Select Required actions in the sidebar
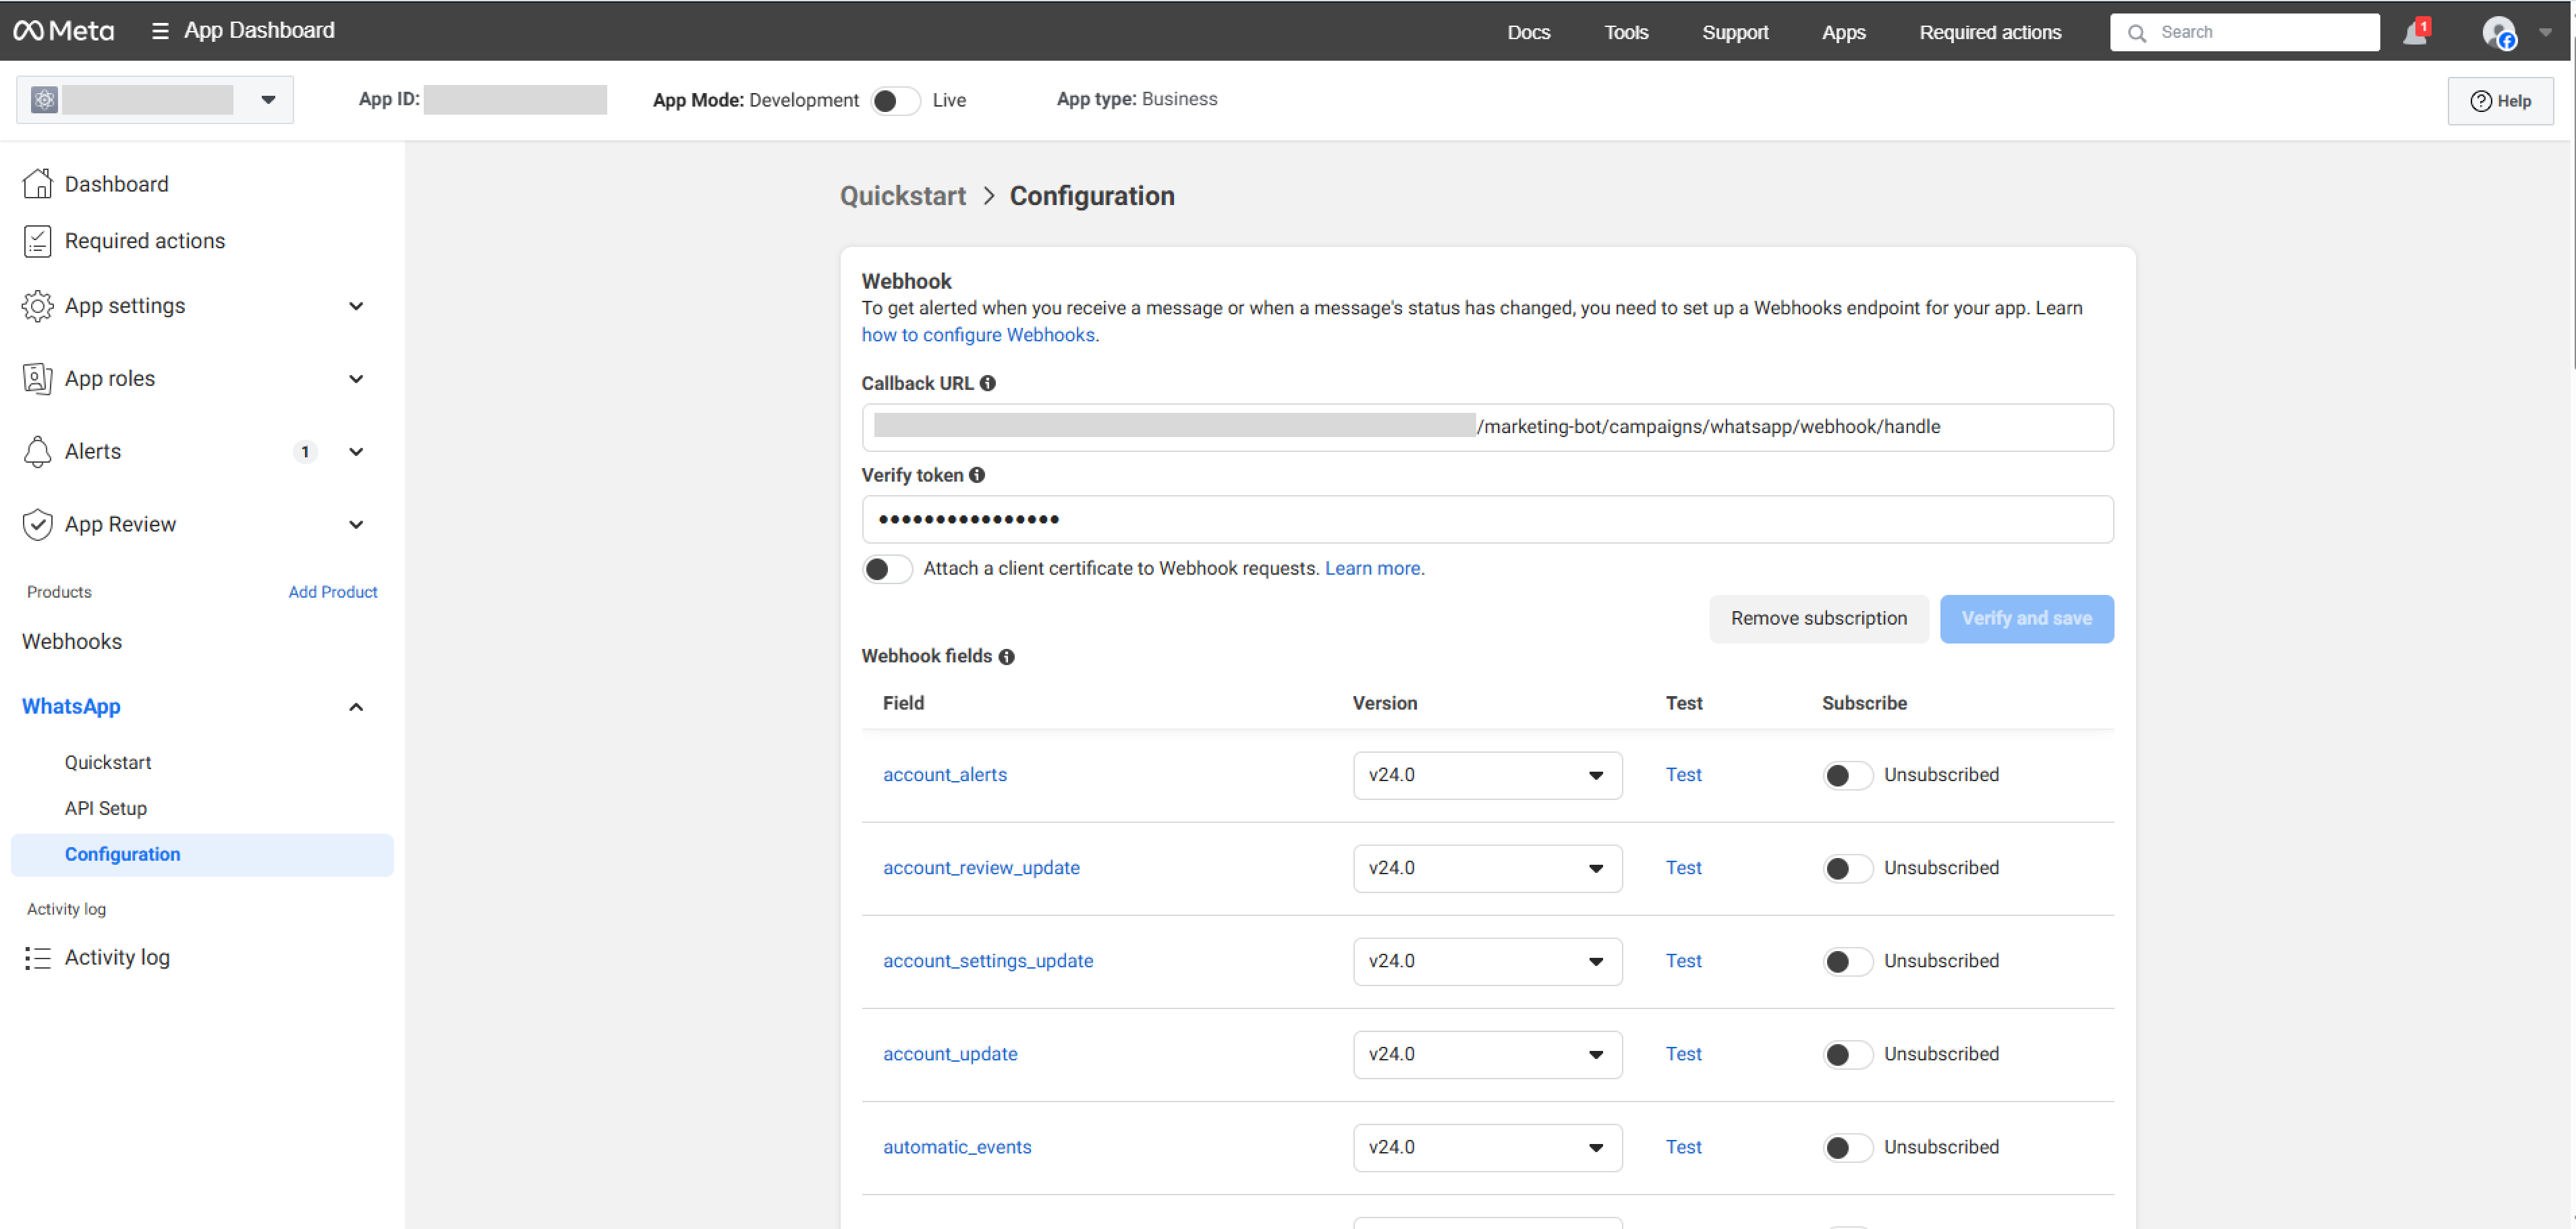This screenshot has width=2576, height=1229. 144,240
